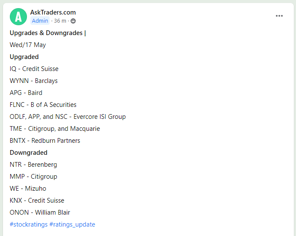Click the Wed/17 May date line
The width and height of the screenshot is (296, 236).
28,45
